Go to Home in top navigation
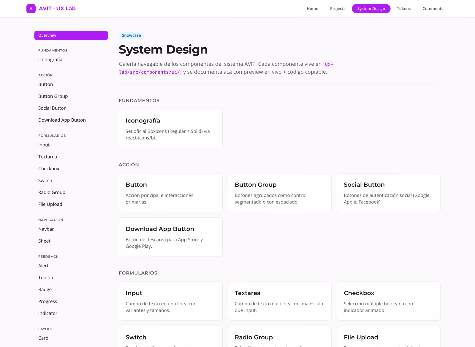475x347 pixels. point(312,9)
